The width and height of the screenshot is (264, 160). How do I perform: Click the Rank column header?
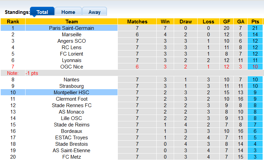13,22
